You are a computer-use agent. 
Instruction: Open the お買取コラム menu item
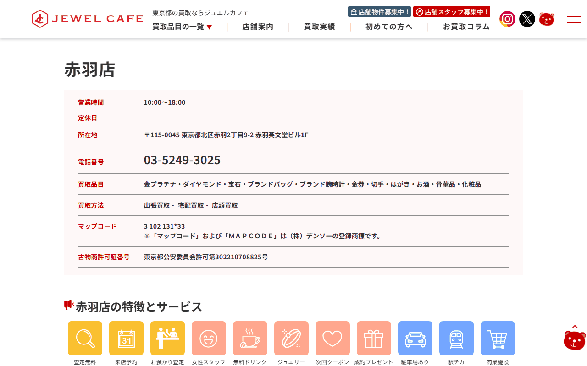(466, 27)
